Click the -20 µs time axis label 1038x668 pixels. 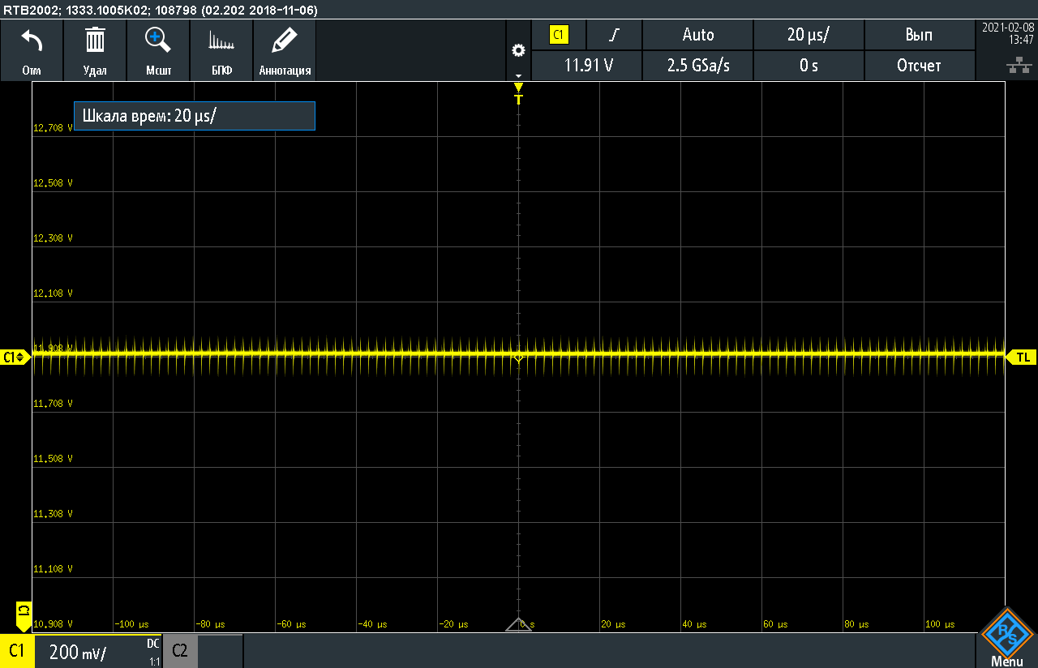(454, 624)
